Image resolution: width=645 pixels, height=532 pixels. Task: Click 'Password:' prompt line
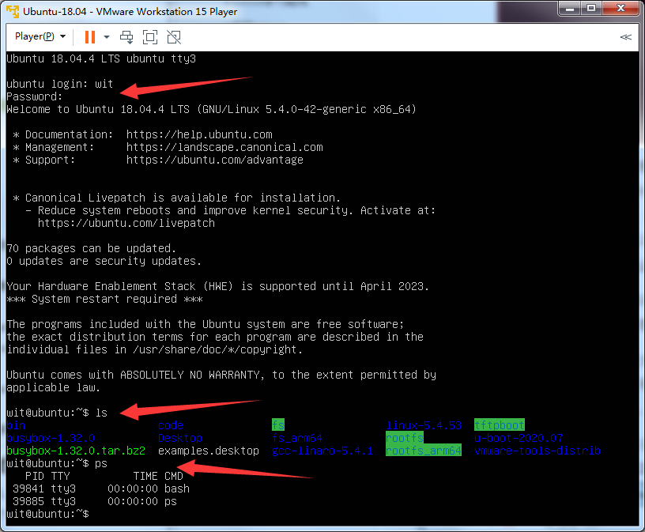tap(35, 96)
